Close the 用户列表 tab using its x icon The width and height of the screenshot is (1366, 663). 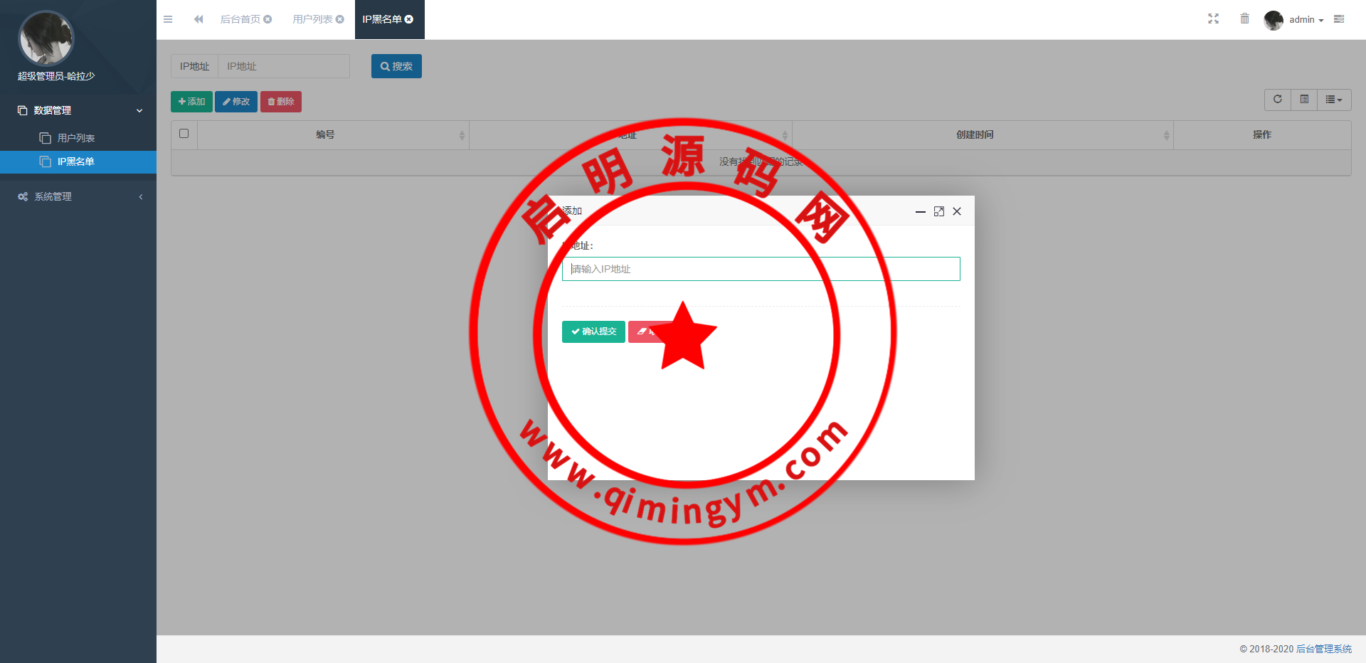tap(340, 19)
